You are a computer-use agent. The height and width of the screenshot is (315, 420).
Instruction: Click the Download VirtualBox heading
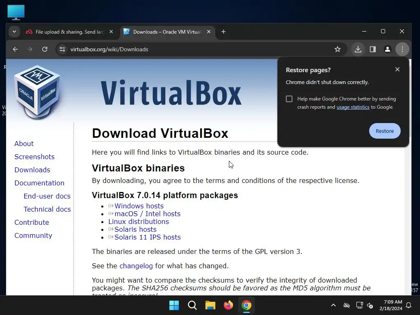(x=160, y=133)
